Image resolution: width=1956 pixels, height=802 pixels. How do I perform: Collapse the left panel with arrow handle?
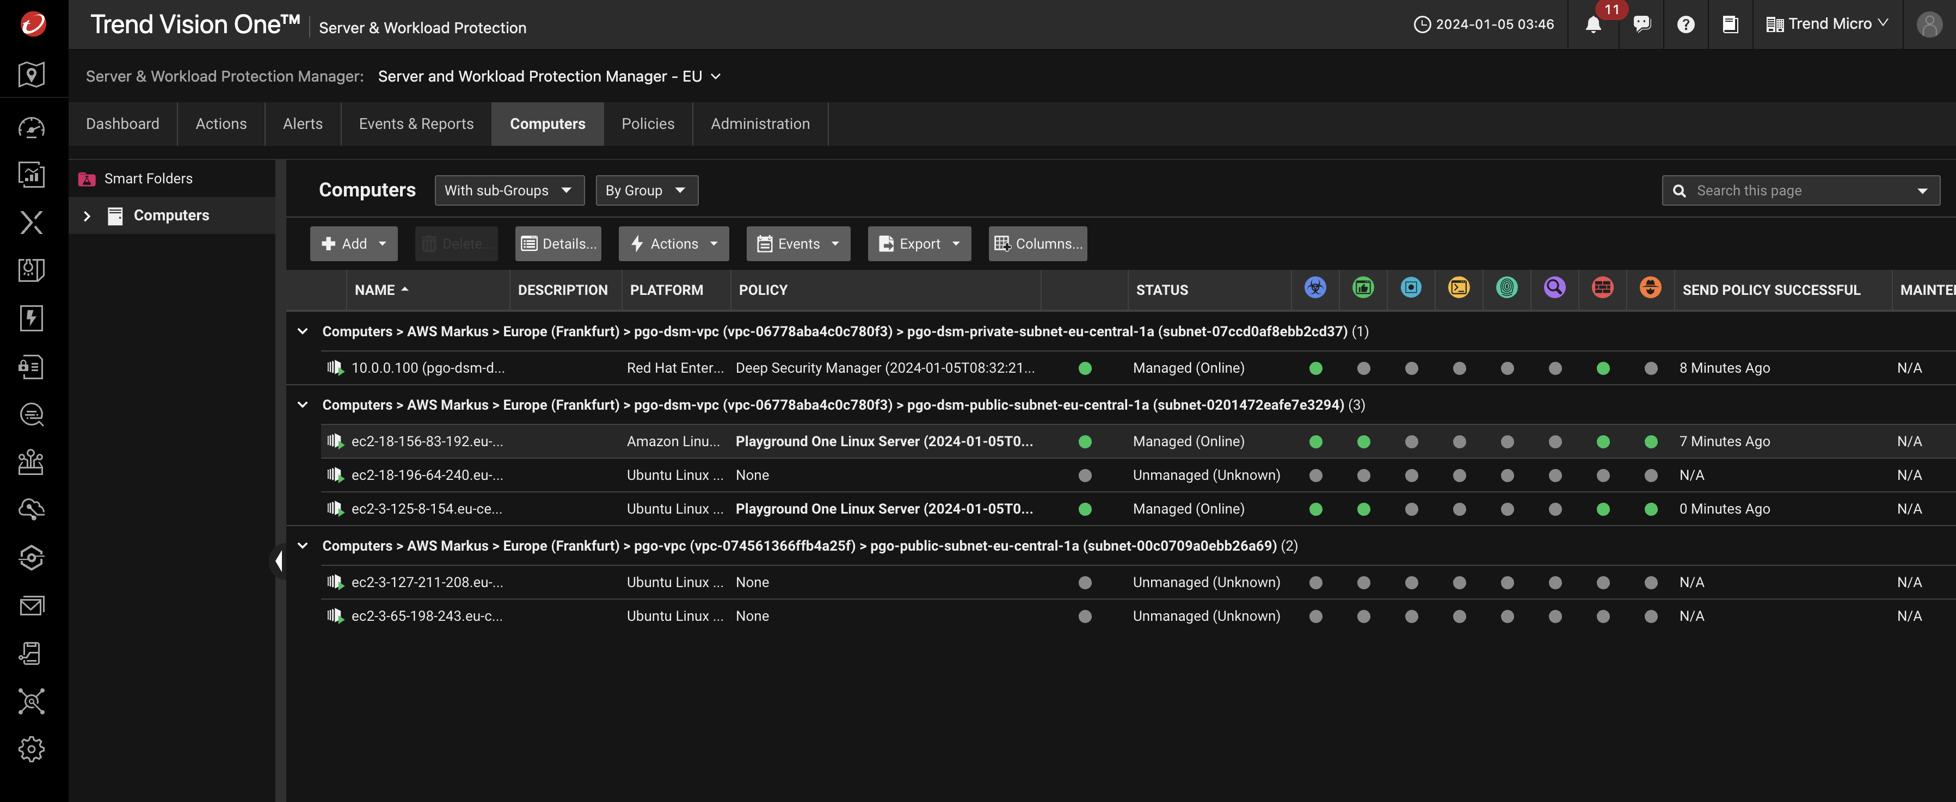coord(279,562)
